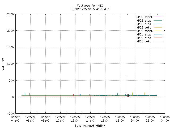Click the green NPD2 stop legend line

[x=158, y=21]
